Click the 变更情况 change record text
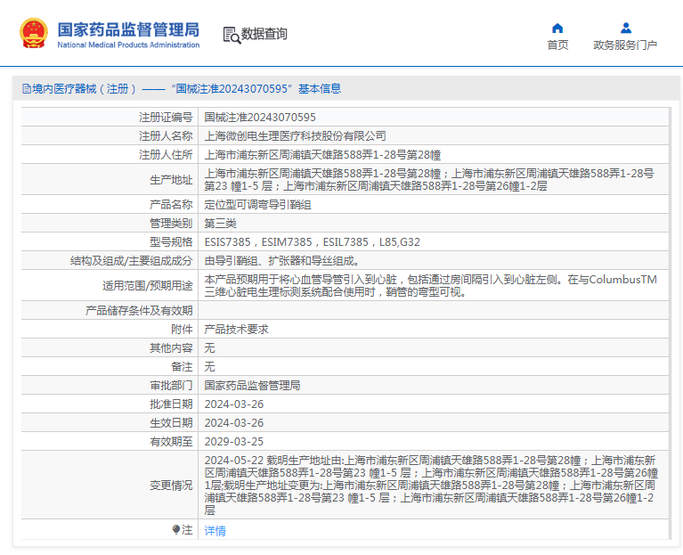The image size is (683, 555). pos(431,485)
